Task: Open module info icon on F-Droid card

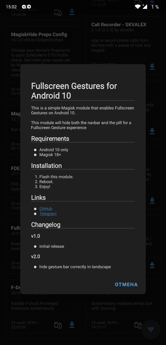Action: (x=58, y=325)
